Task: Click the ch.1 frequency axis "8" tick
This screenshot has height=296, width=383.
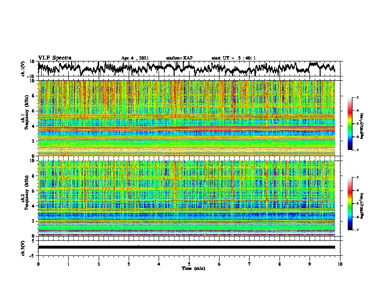Action: click(x=34, y=96)
